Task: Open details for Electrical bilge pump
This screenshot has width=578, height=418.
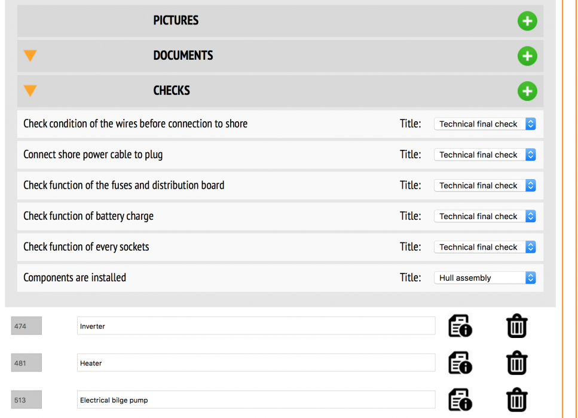Action: pos(460,400)
